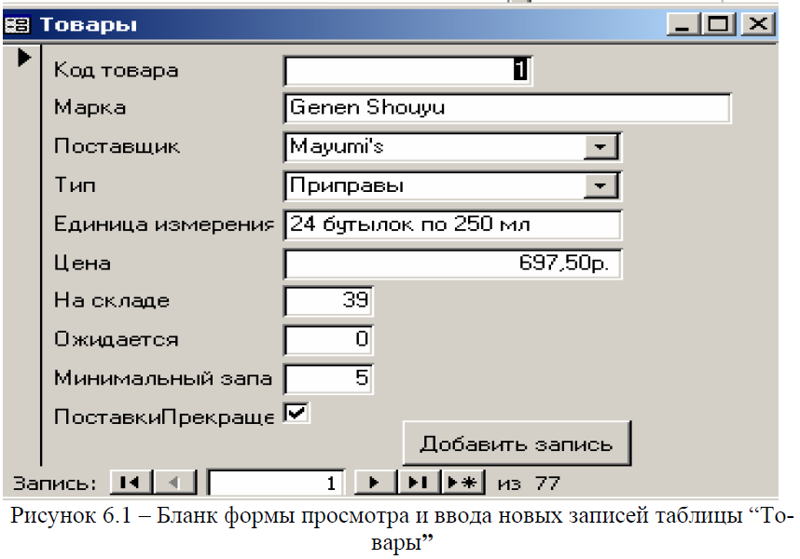Create new record navigation button with asterisk

point(462,482)
